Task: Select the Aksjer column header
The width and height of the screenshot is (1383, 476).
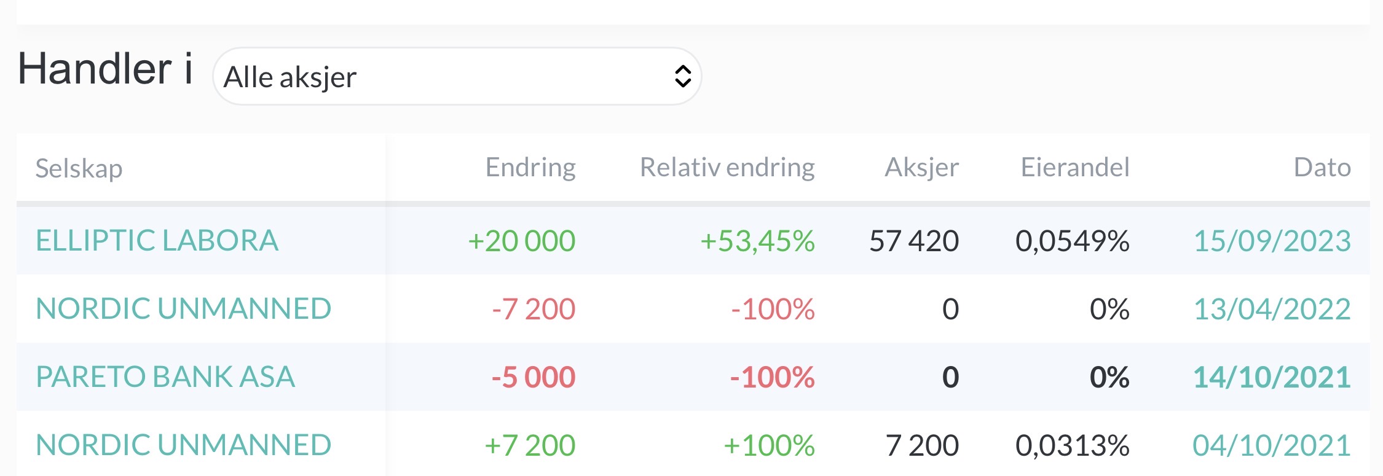Action: tap(921, 167)
